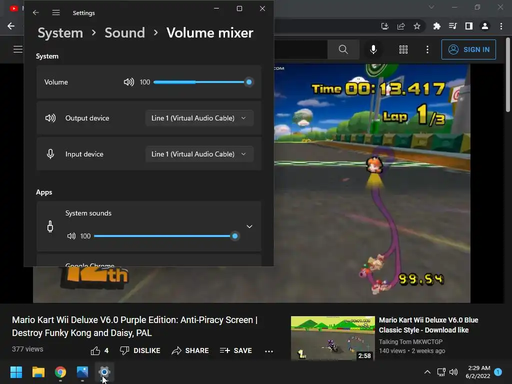This screenshot has height=384, width=512.
Task: Click the SIGN IN button
Action: (x=468, y=49)
